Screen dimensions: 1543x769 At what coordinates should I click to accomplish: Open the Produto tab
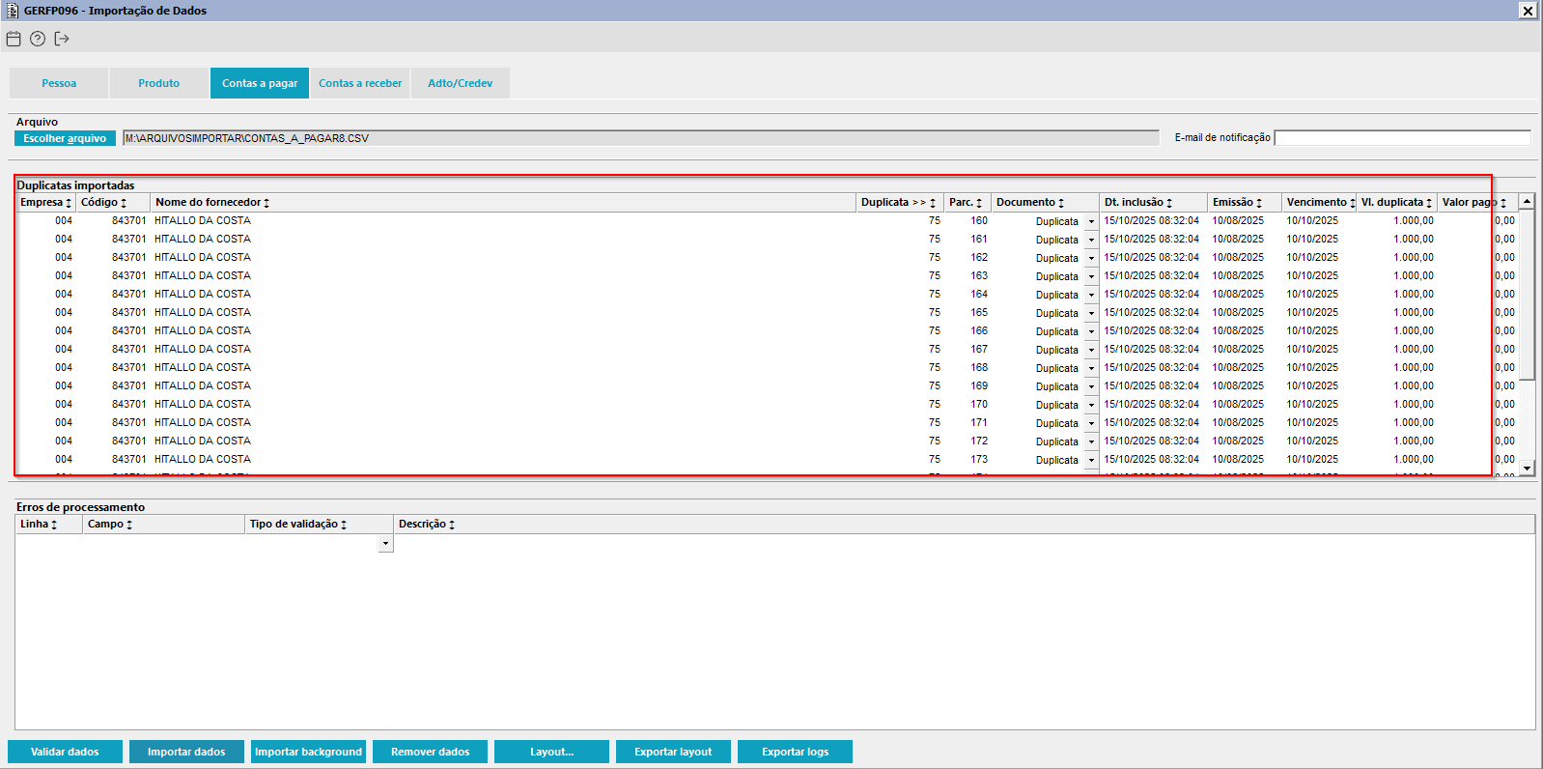159,83
